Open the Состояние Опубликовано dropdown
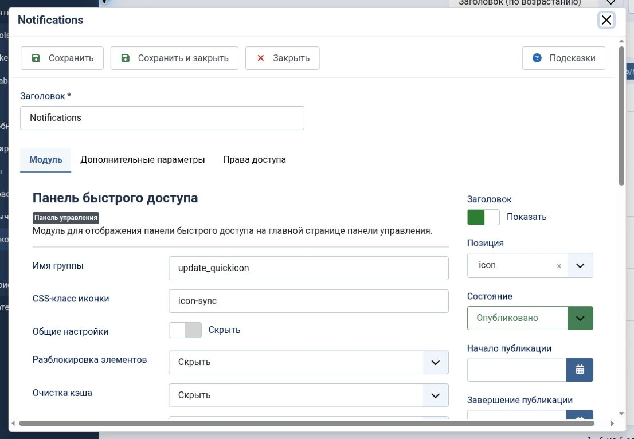This screenshot has width=634, height=439. pyautogui.click(x=530, y=318)
